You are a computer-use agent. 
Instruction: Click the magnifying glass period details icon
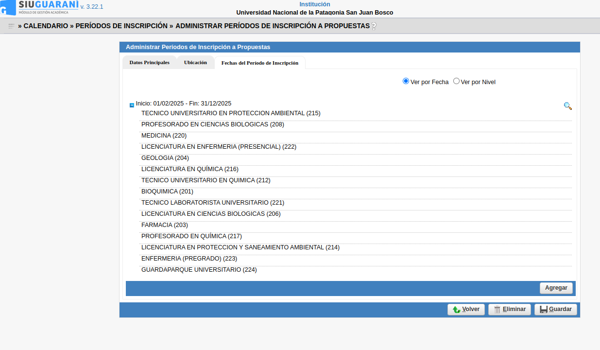pos(567,106)
